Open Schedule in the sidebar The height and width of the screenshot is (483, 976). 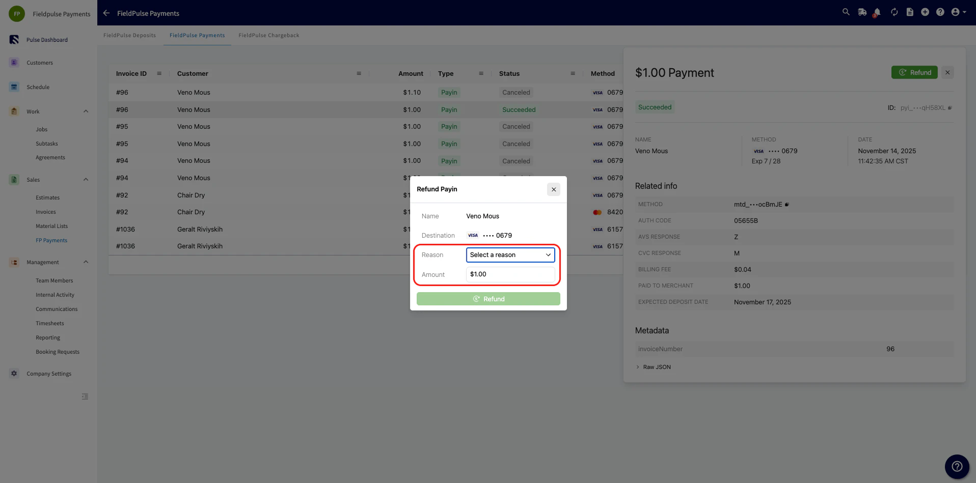(x=38, y=87)
